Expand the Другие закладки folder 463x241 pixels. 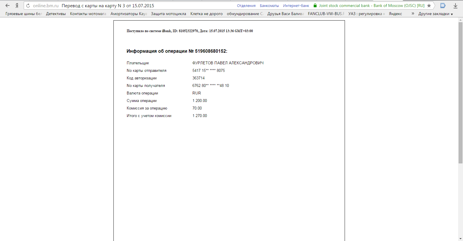[x=435, y=14]
